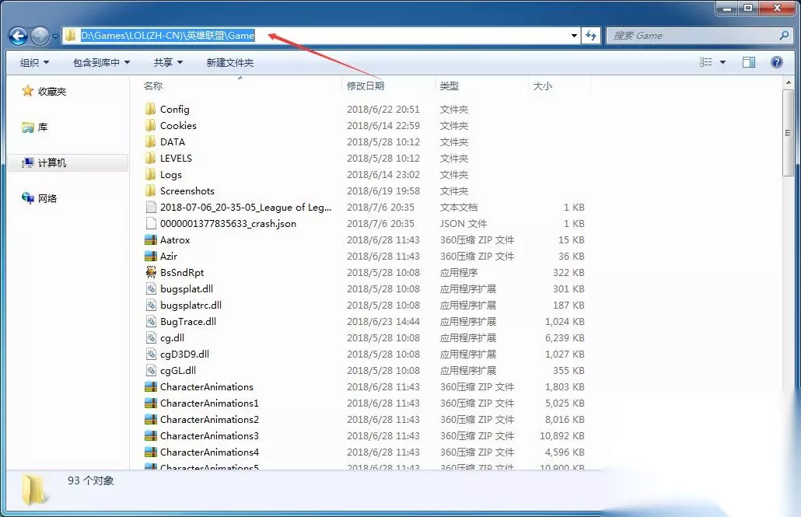801x517 pixels.
Task: Click the vertical scrollbar thumb
Action: click(788, 133)
